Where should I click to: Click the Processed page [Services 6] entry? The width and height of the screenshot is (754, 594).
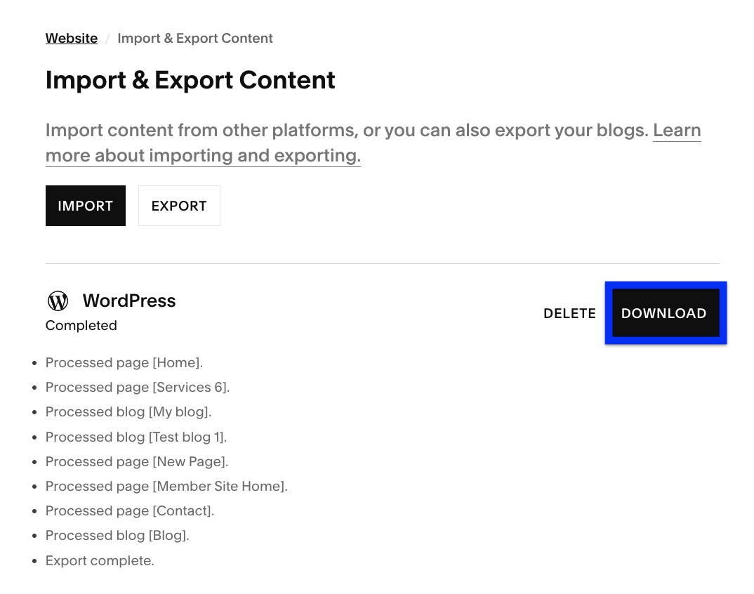pos(137,387)
